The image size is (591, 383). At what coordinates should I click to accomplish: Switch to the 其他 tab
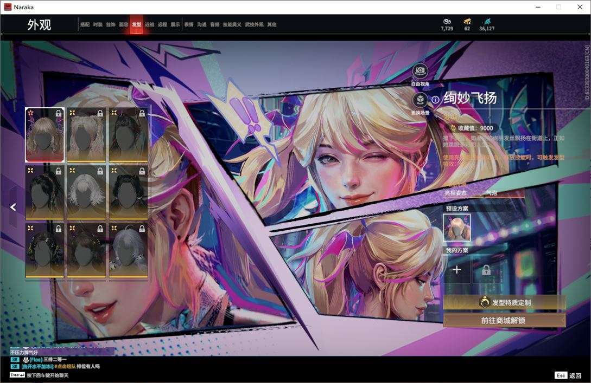point(272,24)
